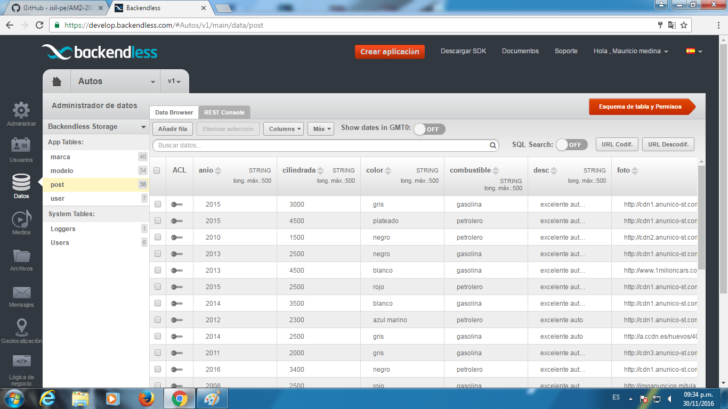The width and height of the screenshot is (728, 409).
Task: Sort by the combustible column arrows
Action: pyautogui.click(x=496, y=170)
